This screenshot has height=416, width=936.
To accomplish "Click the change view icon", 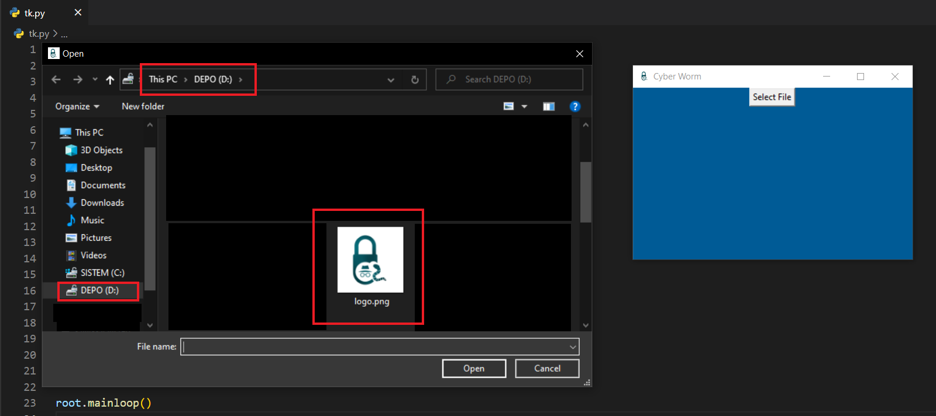I will pos(509,106).
